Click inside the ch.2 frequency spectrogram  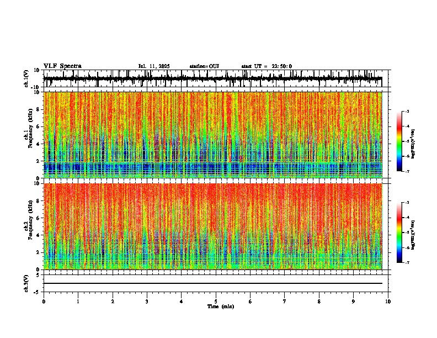(212, 226)
